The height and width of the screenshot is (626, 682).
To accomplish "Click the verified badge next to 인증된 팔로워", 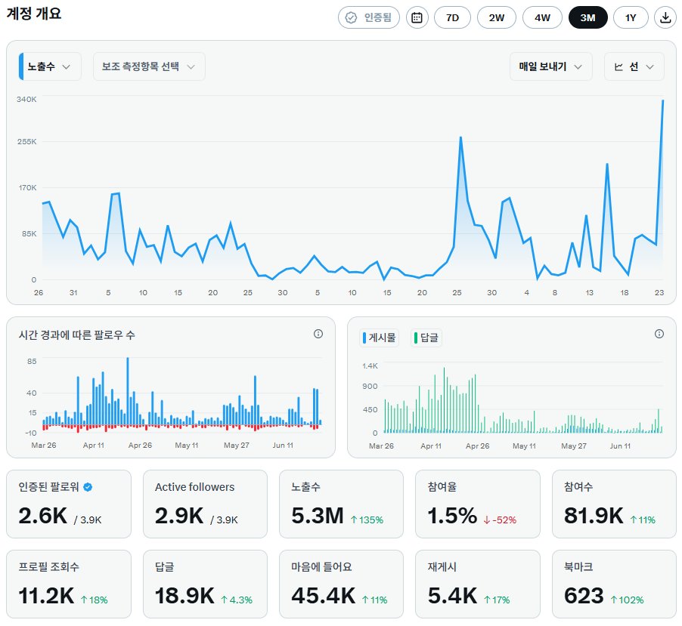I will [88, 487].
